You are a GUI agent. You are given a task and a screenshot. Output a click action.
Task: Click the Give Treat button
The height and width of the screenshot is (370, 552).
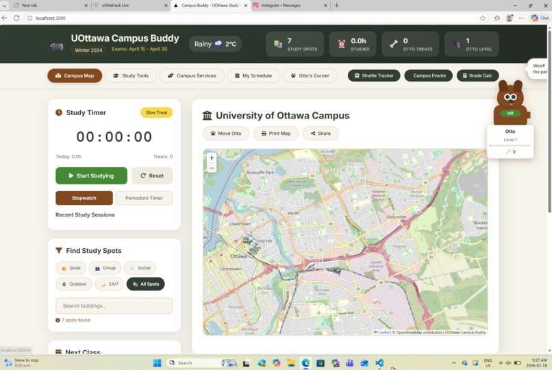(156, 112)
